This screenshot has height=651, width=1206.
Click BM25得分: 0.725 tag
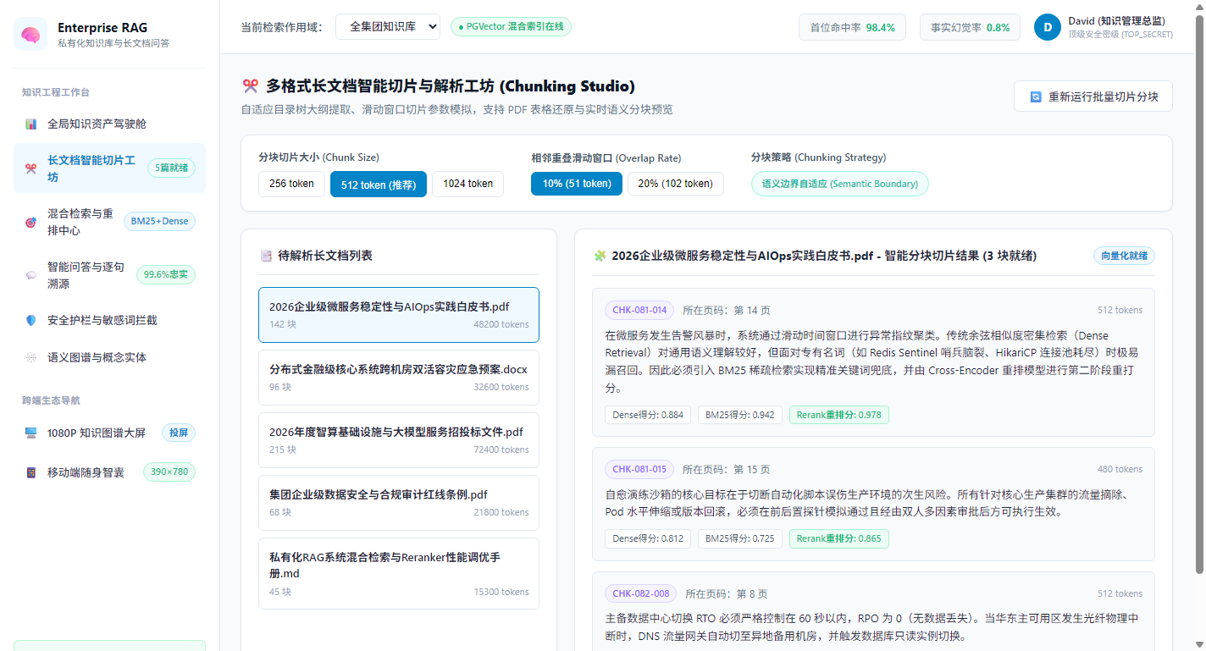click(x=740, y=538)
